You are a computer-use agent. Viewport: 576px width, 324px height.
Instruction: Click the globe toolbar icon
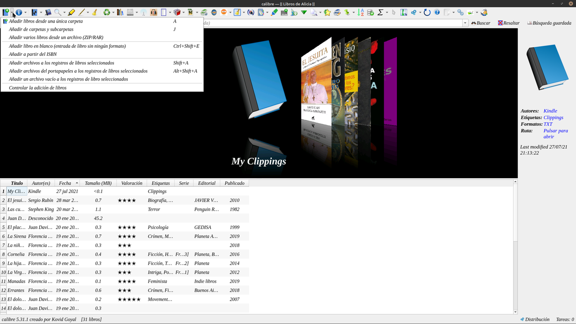[214, 12]
